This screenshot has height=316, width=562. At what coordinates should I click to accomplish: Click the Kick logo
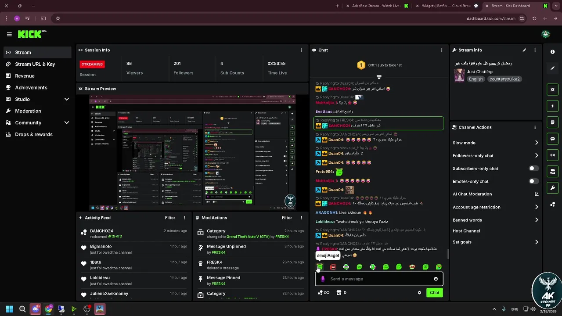tap(32, 34)
